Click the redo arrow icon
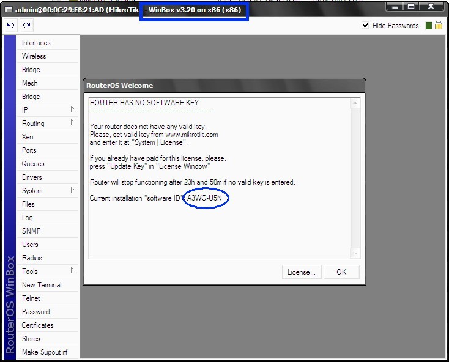Viewport: 449px width, 362px height. click(27, 26)
